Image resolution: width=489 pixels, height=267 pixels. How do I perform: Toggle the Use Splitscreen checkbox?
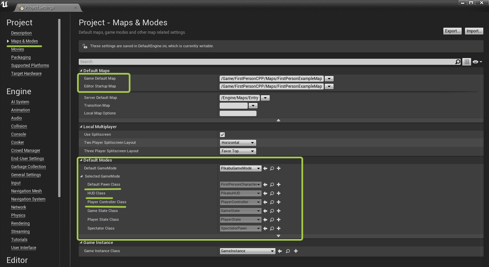pos(222,134)
